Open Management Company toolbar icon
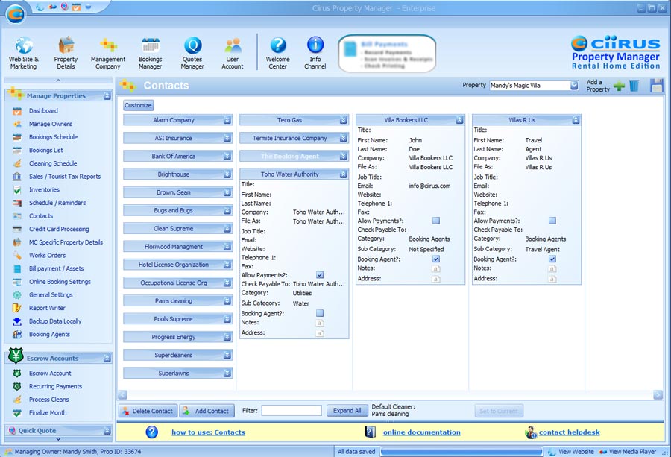The height and width of the screenshot is (457, 671). tap(108, 45)
